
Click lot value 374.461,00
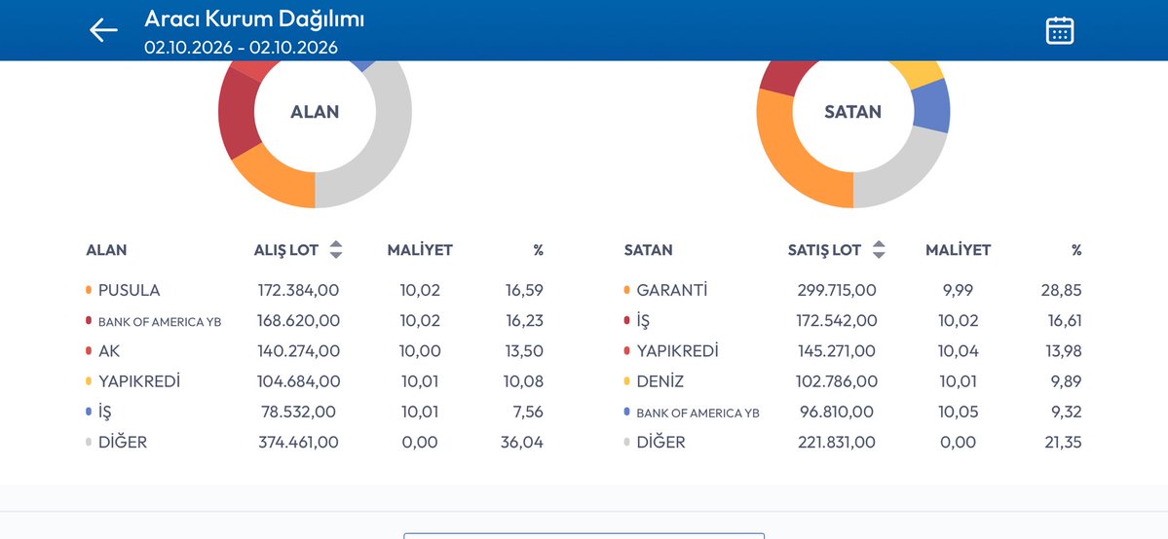pos(299,443)
